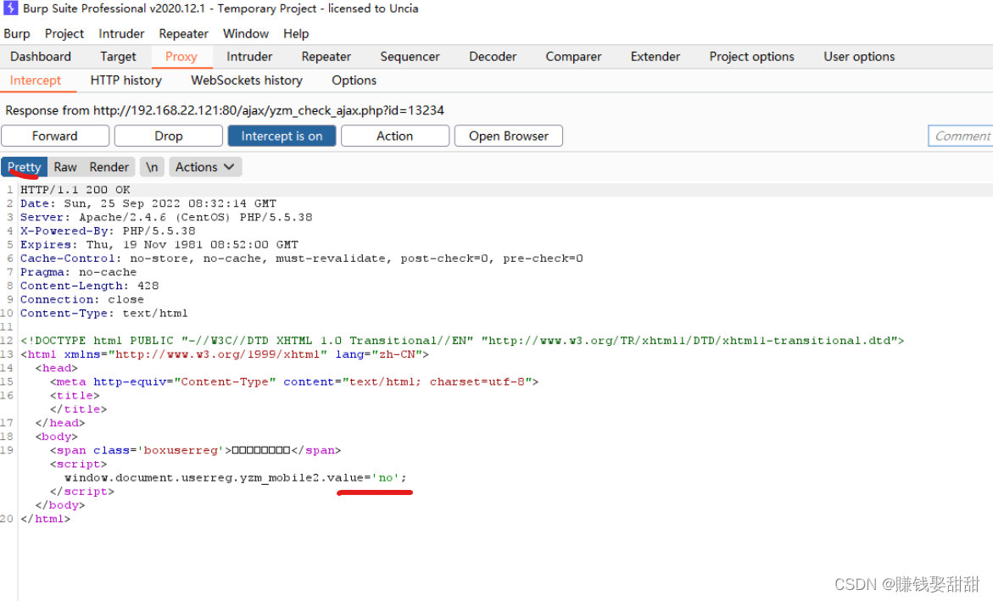Click the Cache-Control header line
This screenshot has width=993, height=601.
(x=301, y=259)
